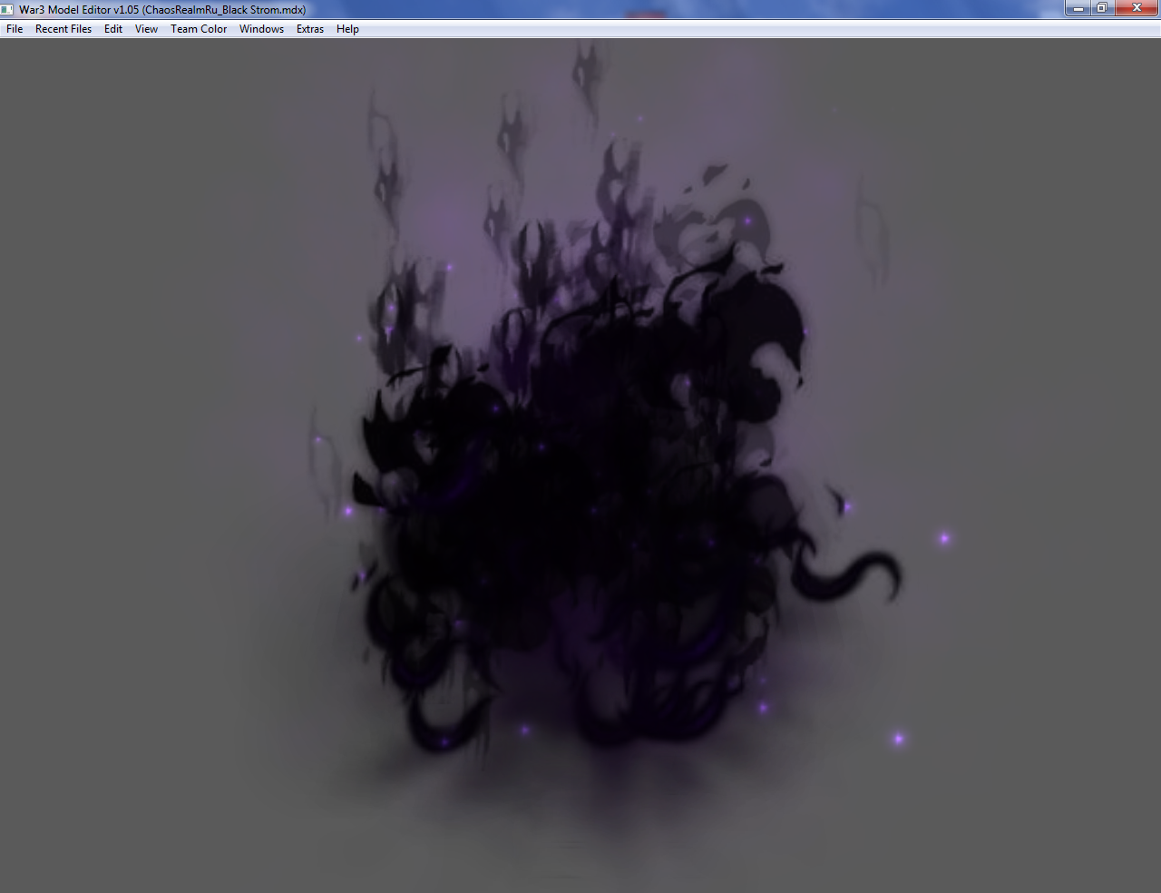The height and width of the screenshot is (893, 1161).
Task: Open the Team Color menu
Action: 199,29
